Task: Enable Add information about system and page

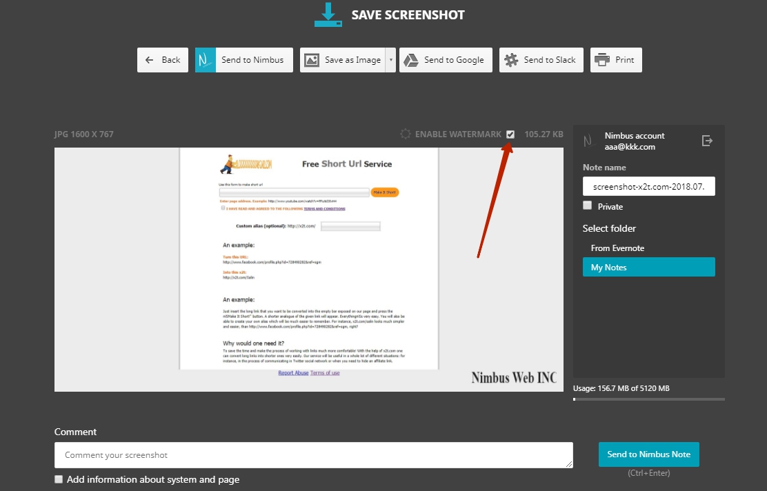Action: (59, 479)
